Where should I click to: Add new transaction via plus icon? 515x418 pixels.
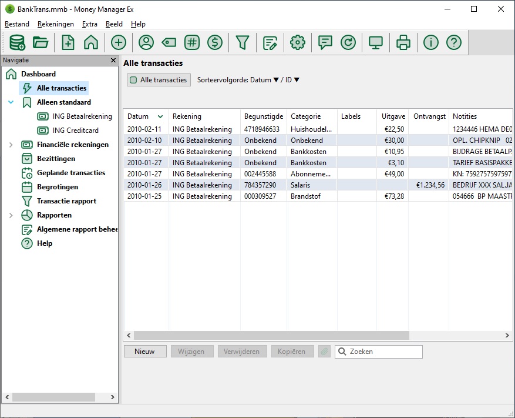119,42
